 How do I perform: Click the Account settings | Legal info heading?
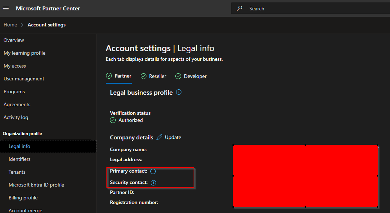point(160,48)
